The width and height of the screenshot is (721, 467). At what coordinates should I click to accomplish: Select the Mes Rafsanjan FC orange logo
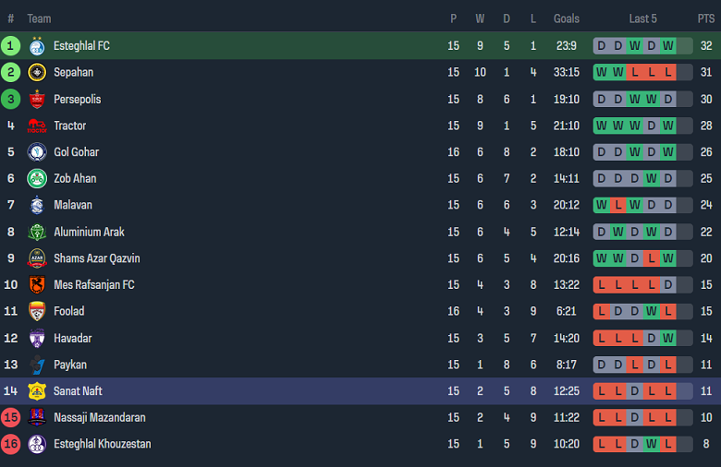point(37,284)
